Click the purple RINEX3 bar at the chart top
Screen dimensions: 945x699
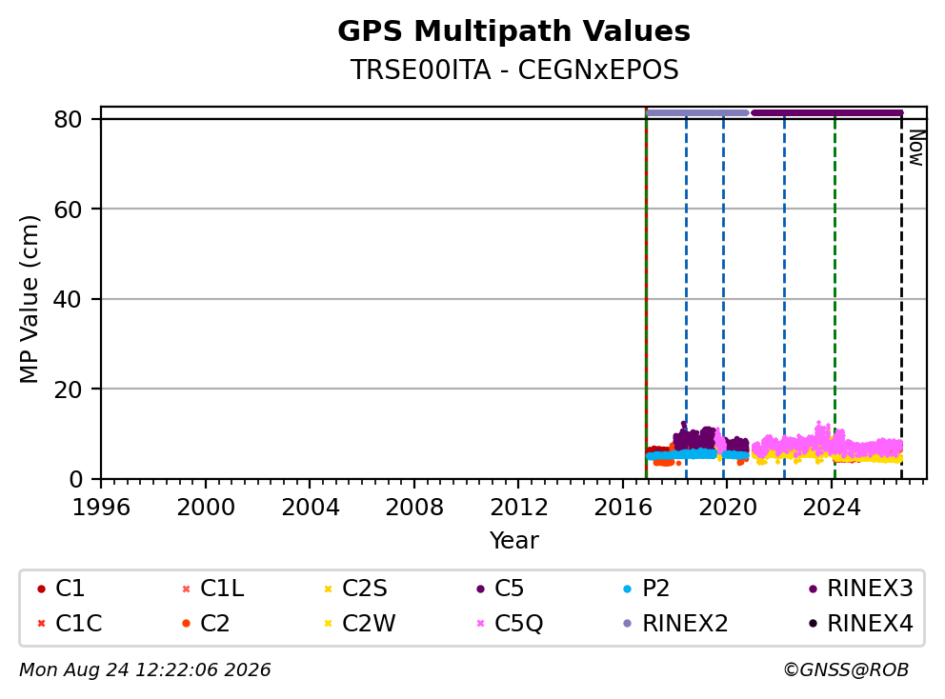(x=827, y=112)
